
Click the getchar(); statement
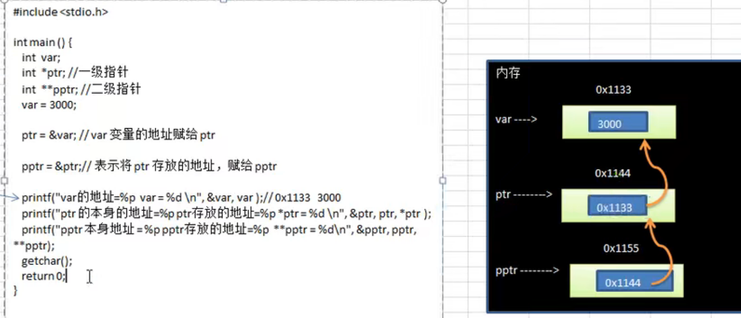(x=48, y=261)
